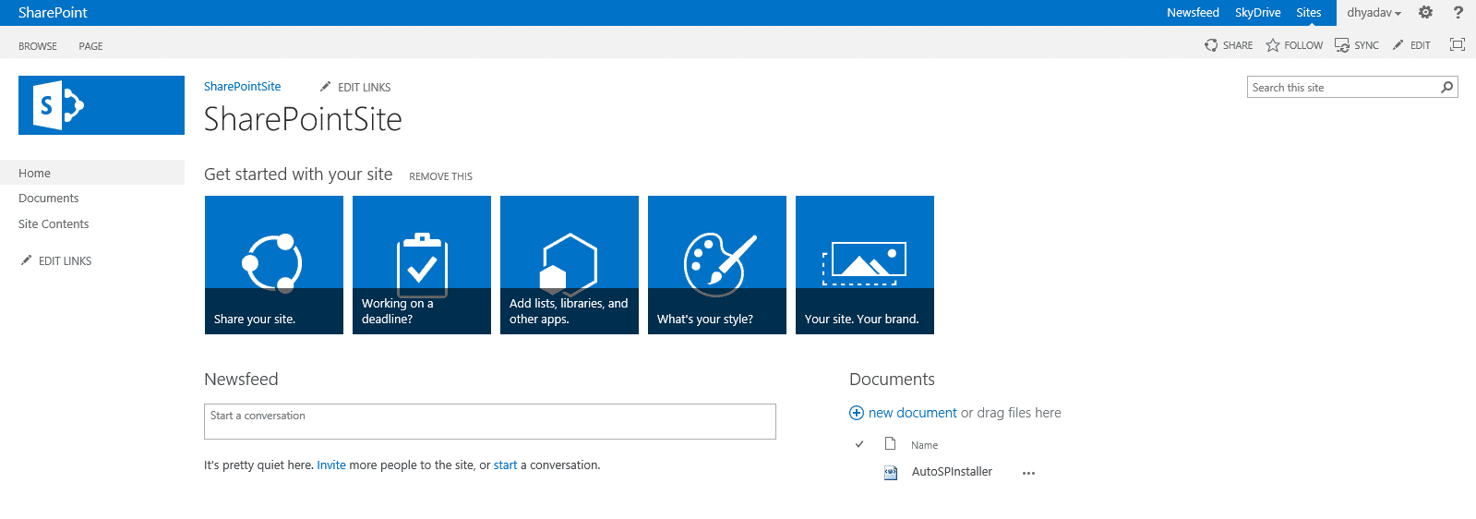Click the Follow star icon

coord(1273,45)
